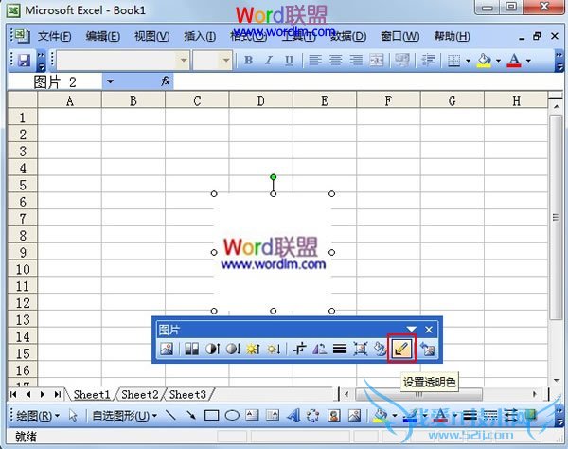This screenshot has width=568, height=449.
Task: Open the font size dropdown
Action: click(226, 61)
